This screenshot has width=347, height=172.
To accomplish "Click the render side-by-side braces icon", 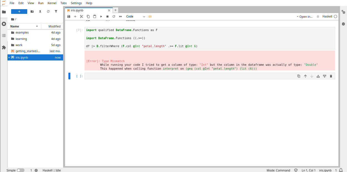I will [x=150, y=17].
